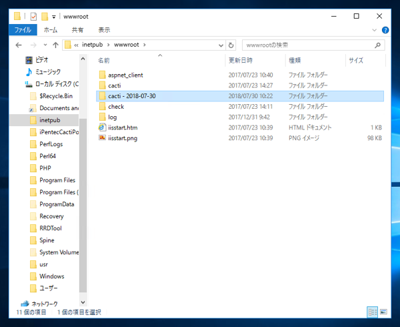Screen dimensions: 400x327
Task: Sort by the 種類 column header
Action: (x=295, y=61)
